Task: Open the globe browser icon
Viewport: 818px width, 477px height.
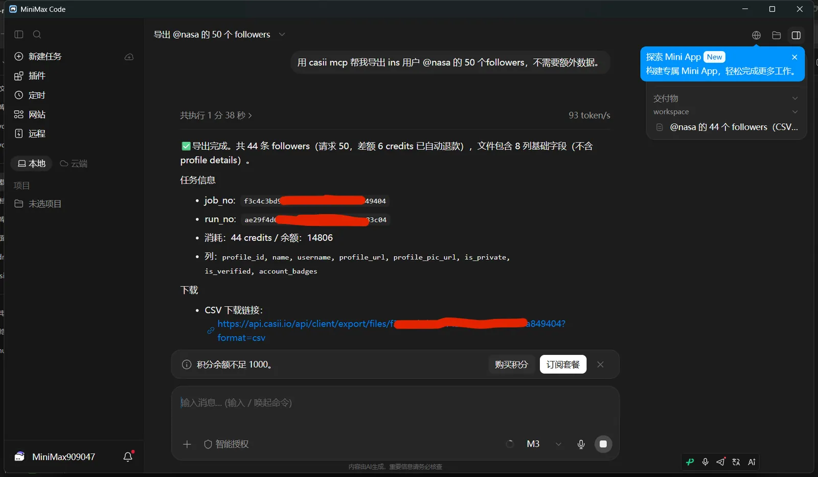Action: coord(756,35)
